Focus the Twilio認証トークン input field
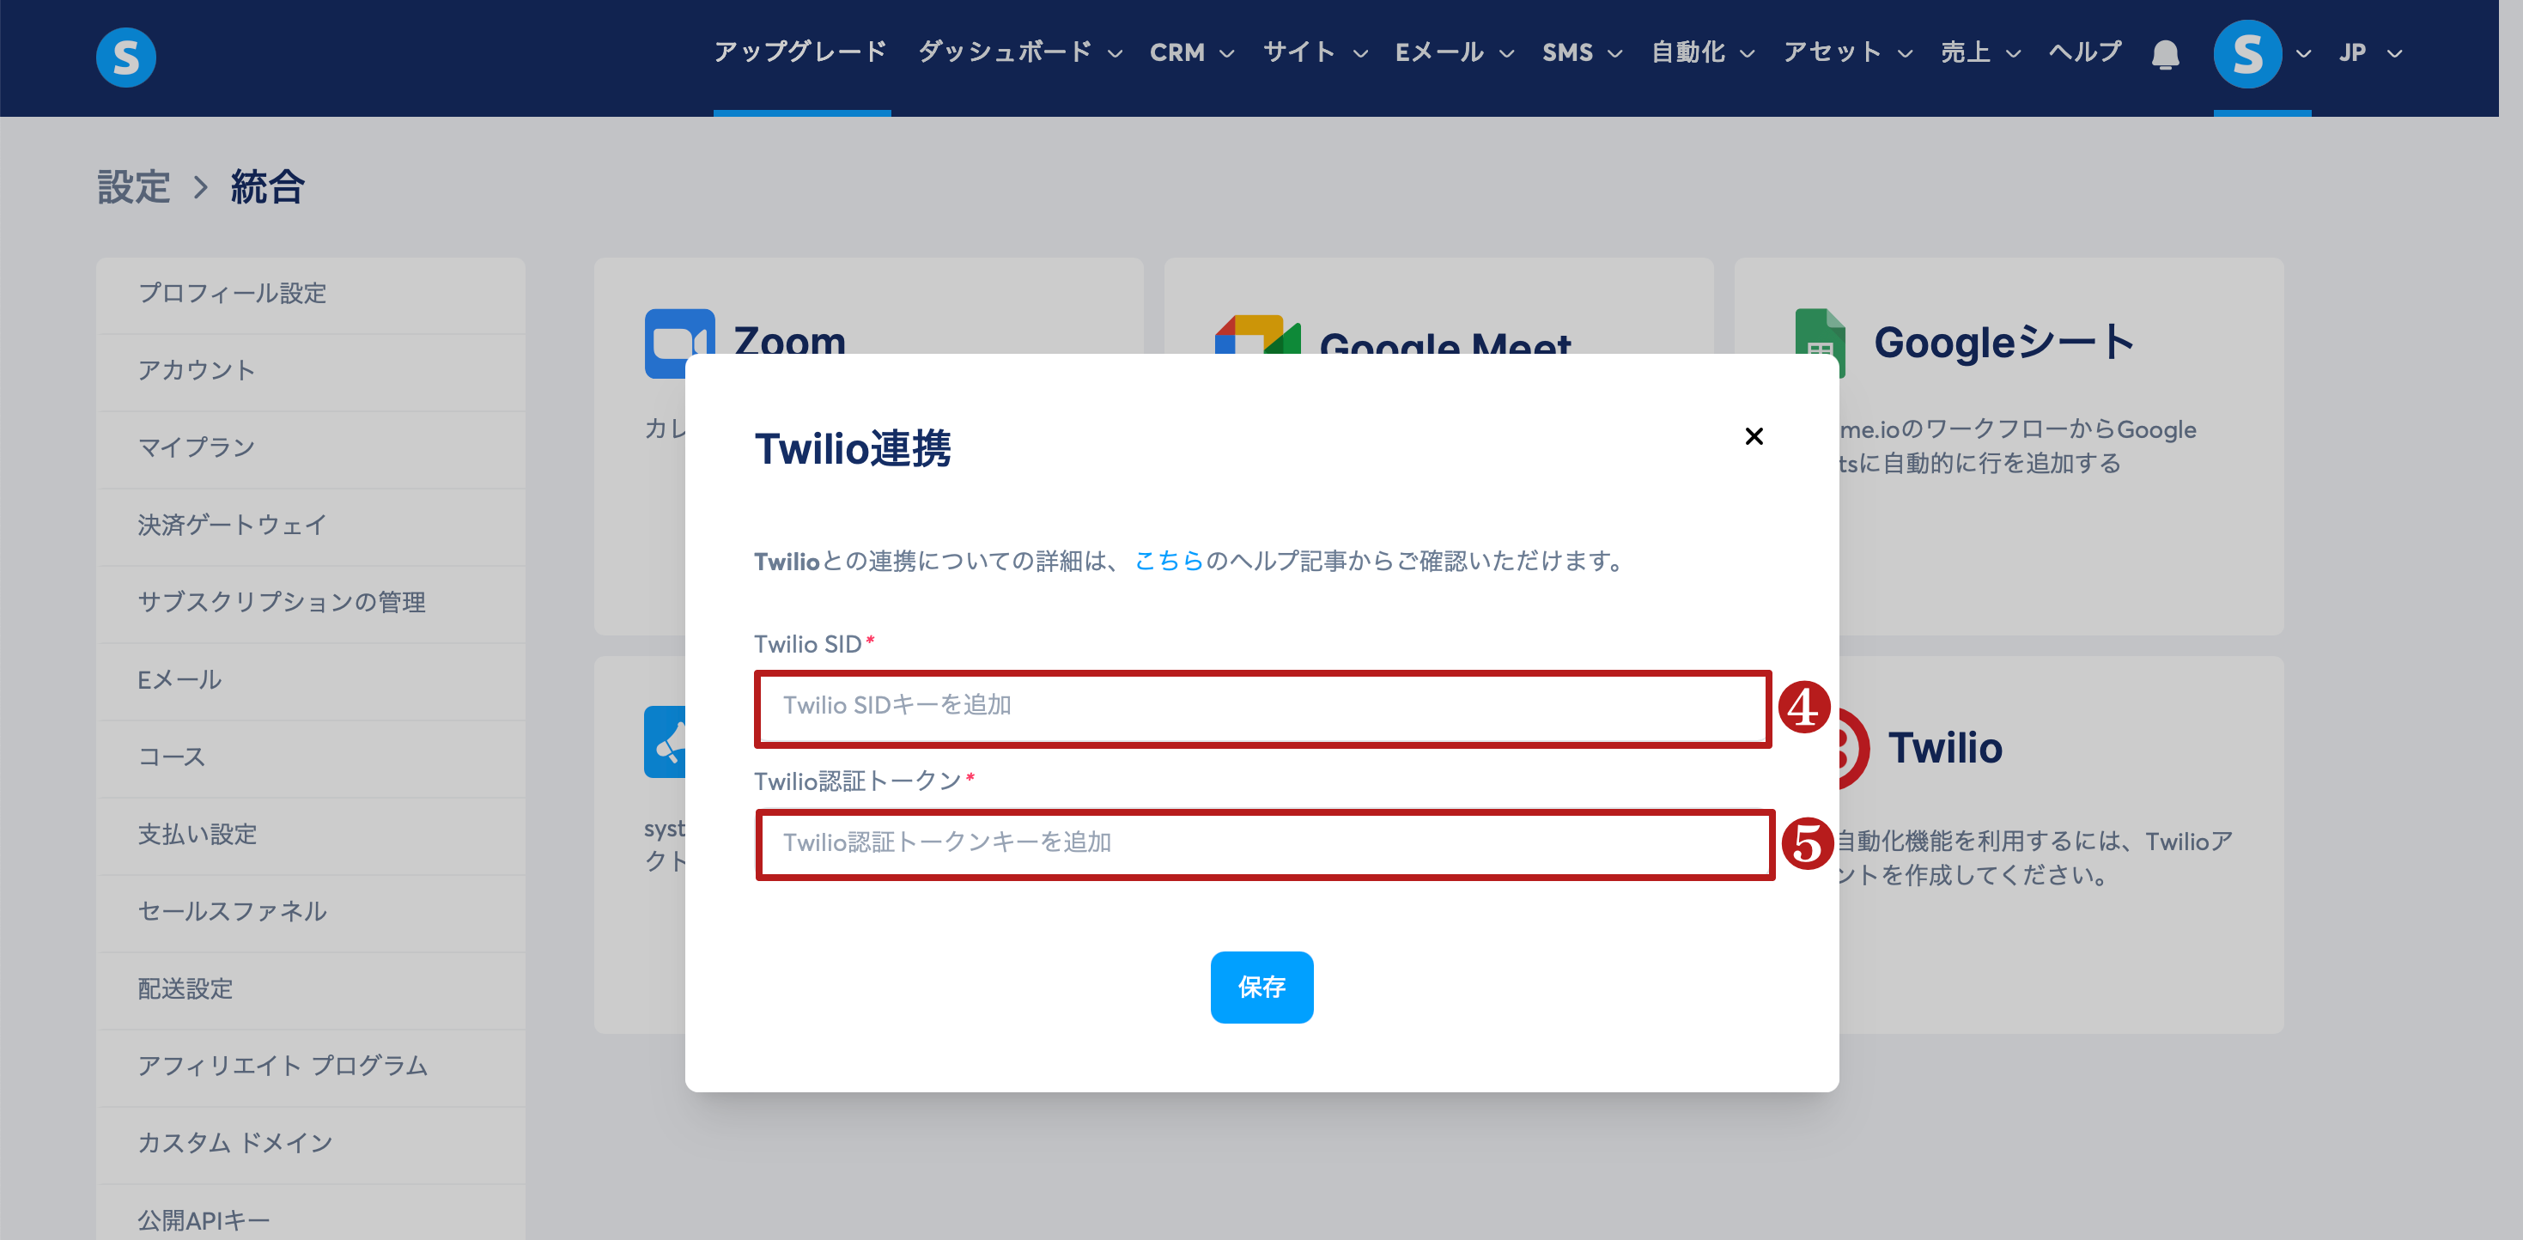2523x1240 pixels. [1261, 842]
